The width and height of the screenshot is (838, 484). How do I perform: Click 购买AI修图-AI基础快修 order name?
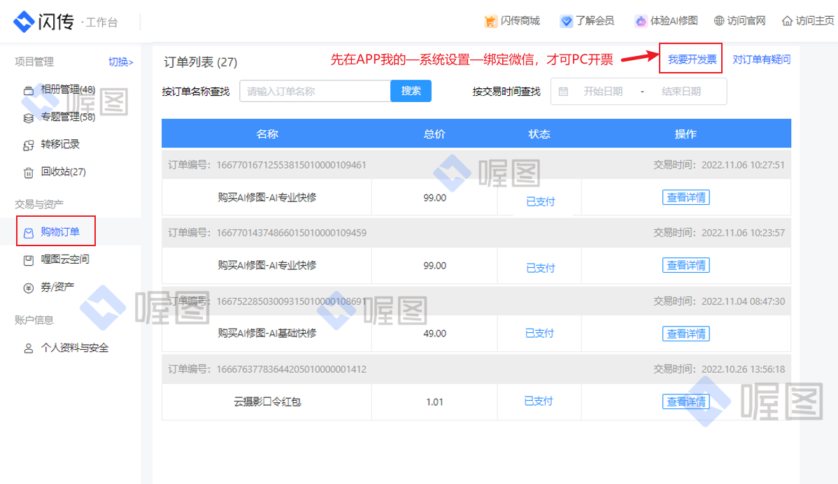[x=267, y=334]
